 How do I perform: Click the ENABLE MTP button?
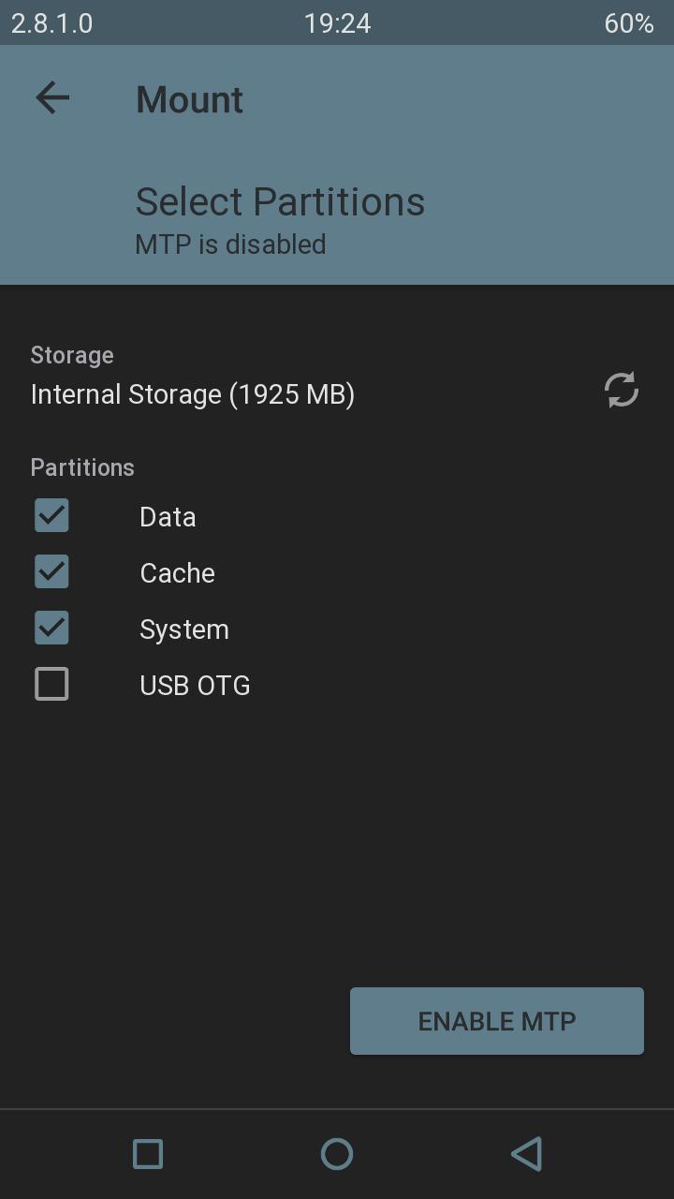(497, 1021)
